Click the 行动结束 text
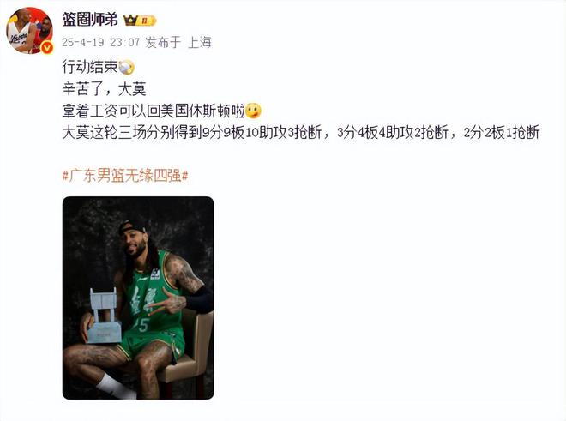Viewport: 566px width, 421px height. click(x=90, y=67)
